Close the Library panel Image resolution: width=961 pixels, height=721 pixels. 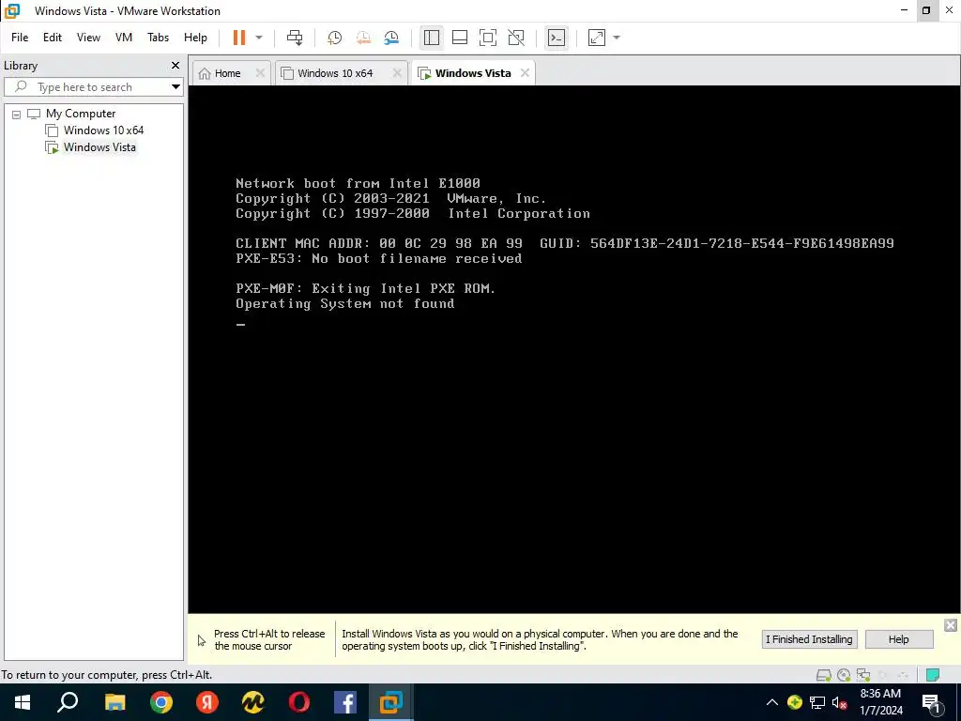click(x=175, y=65)
